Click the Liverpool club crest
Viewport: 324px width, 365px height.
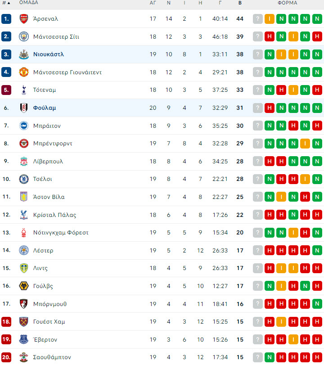(x=24, y=161)
